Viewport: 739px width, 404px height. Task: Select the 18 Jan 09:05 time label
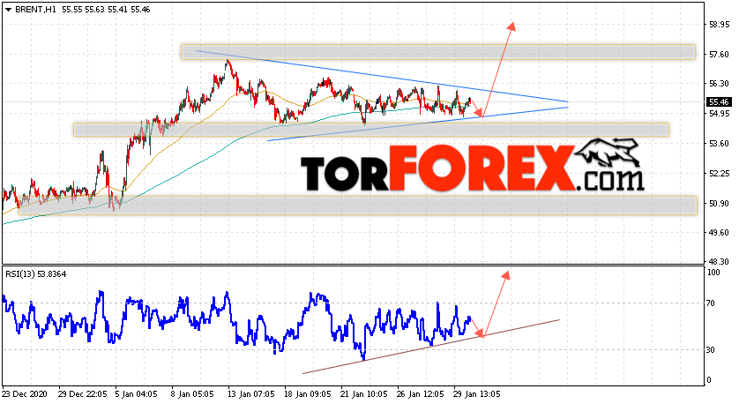pyautogui.click(x=307, y=393)
